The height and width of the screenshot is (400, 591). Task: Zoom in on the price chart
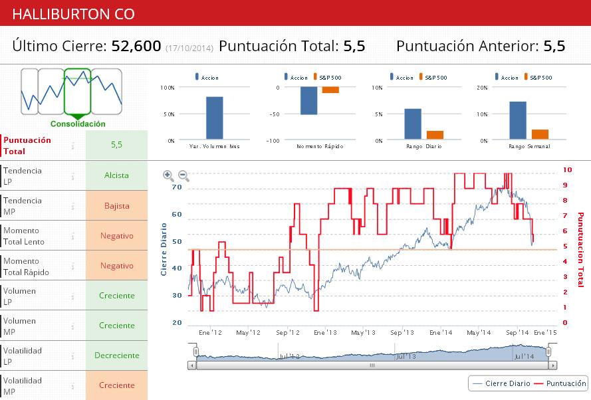pyautogui.click(x=168, y=175)
